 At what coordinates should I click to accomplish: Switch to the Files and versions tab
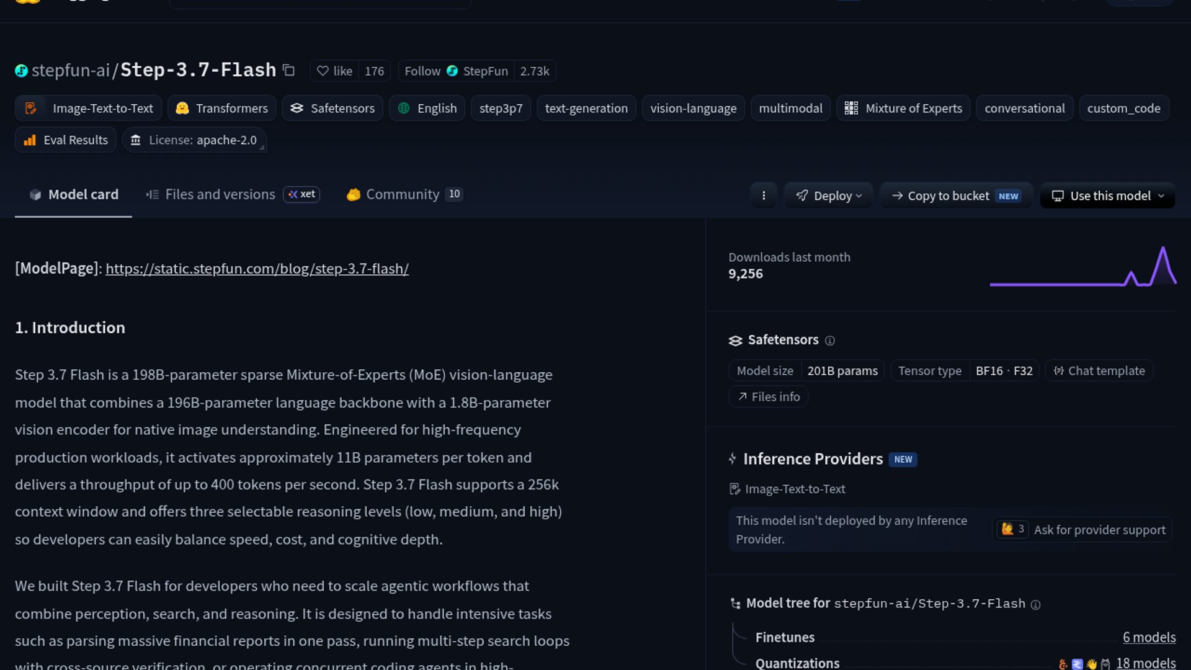(x=232, y=194)
